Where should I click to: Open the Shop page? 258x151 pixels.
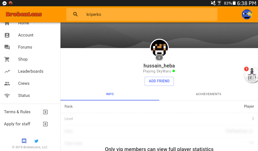[30, 59]
